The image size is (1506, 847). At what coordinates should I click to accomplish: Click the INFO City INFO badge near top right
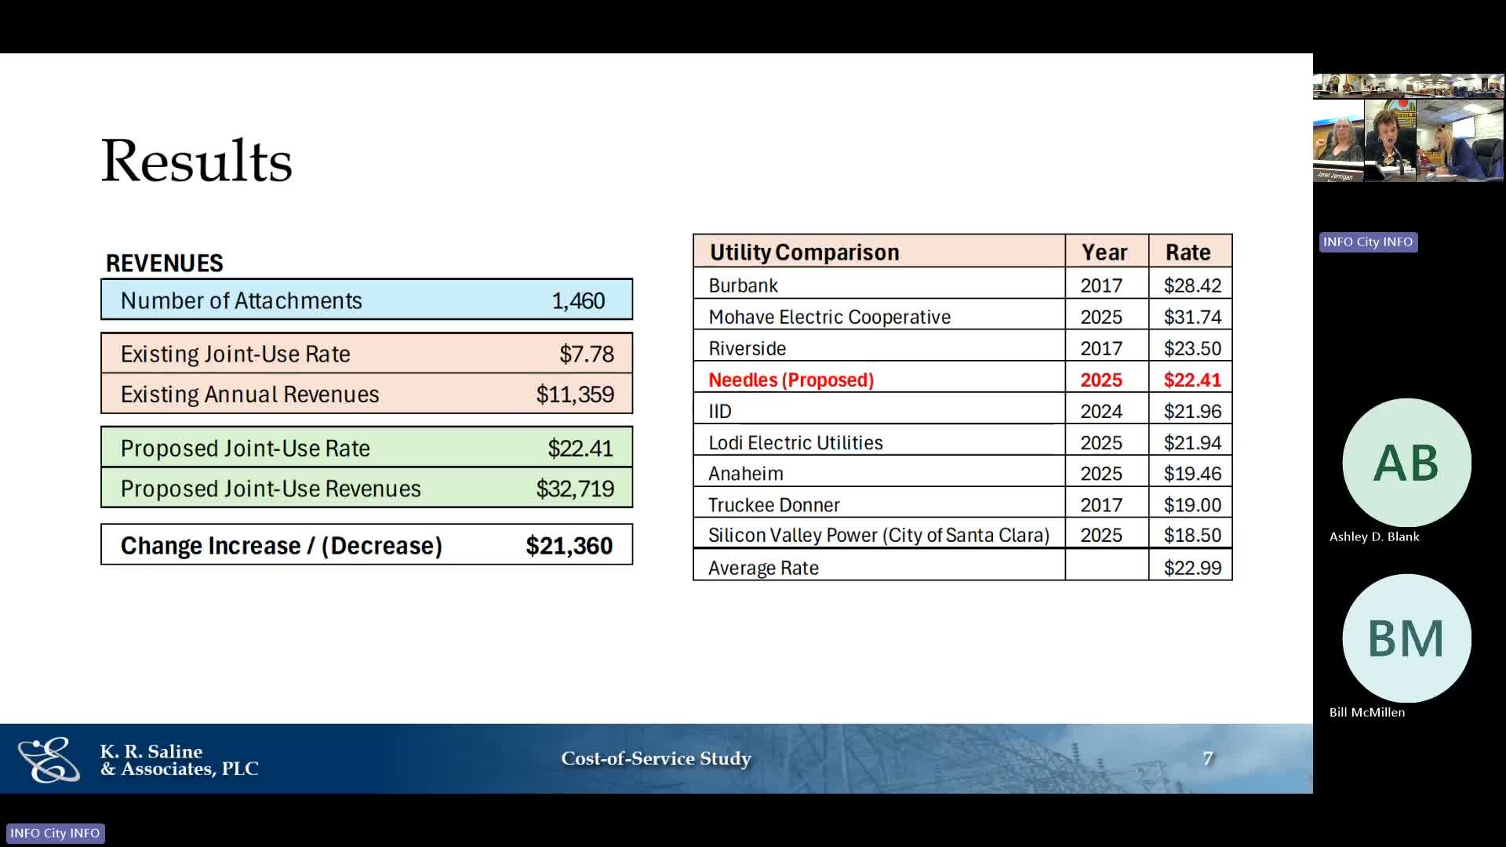(x=1367, y=242)
